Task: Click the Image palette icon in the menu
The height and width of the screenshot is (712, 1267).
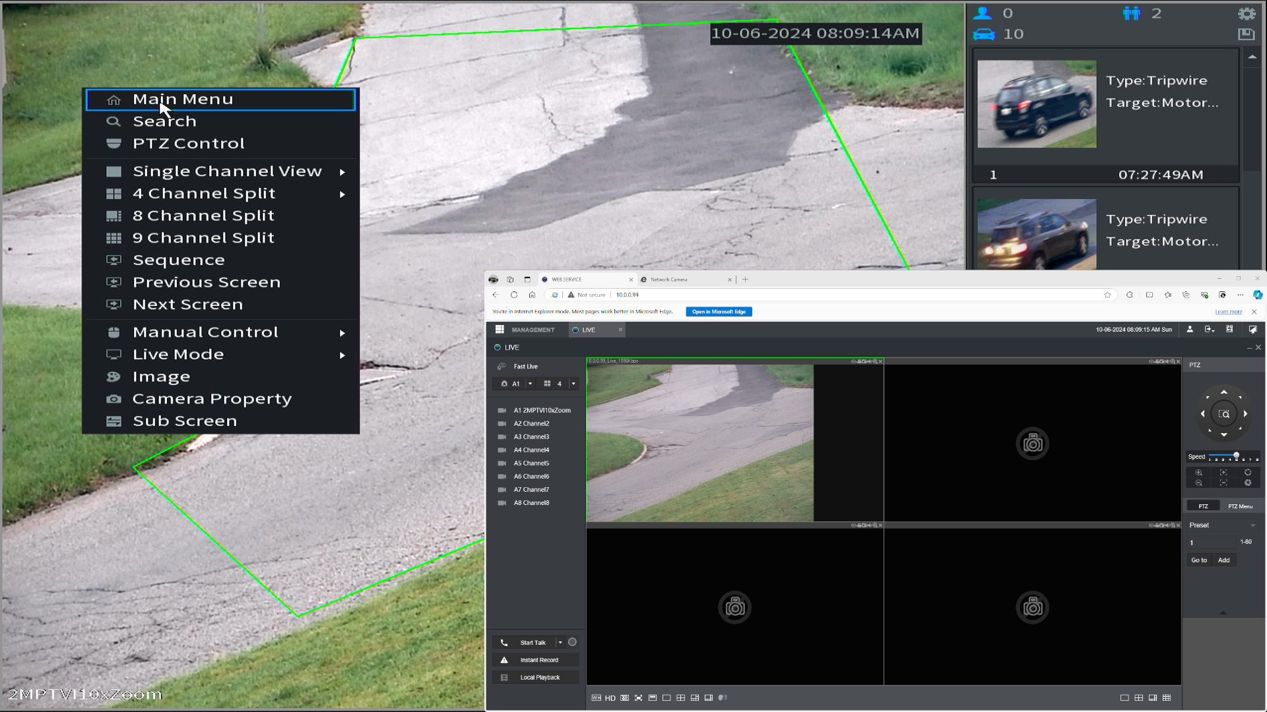Action: (x=114, y=377)
